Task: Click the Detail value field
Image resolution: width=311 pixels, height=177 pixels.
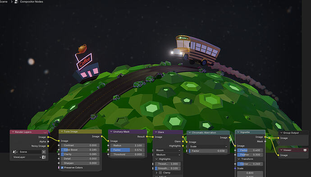Action: pos(80,159)
